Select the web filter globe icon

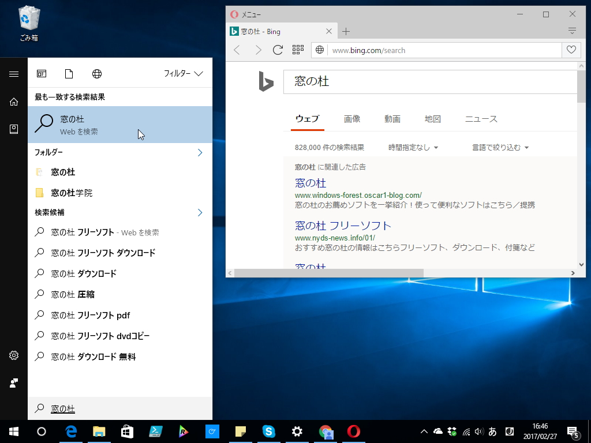point(96,74)
